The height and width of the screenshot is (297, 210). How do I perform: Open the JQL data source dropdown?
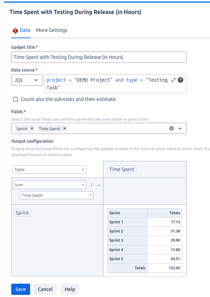click(x=27, y=80)
